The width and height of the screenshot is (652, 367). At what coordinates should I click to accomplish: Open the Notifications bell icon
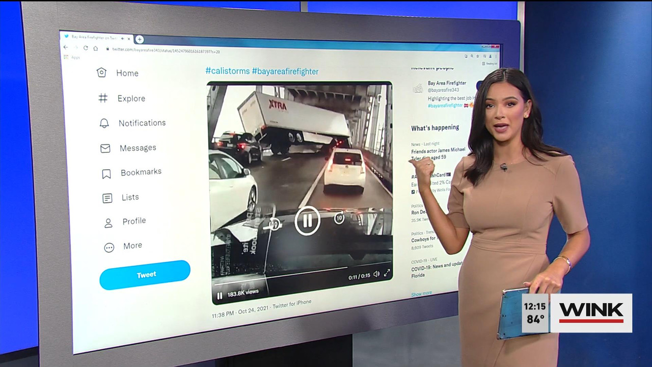pos(104,123)
